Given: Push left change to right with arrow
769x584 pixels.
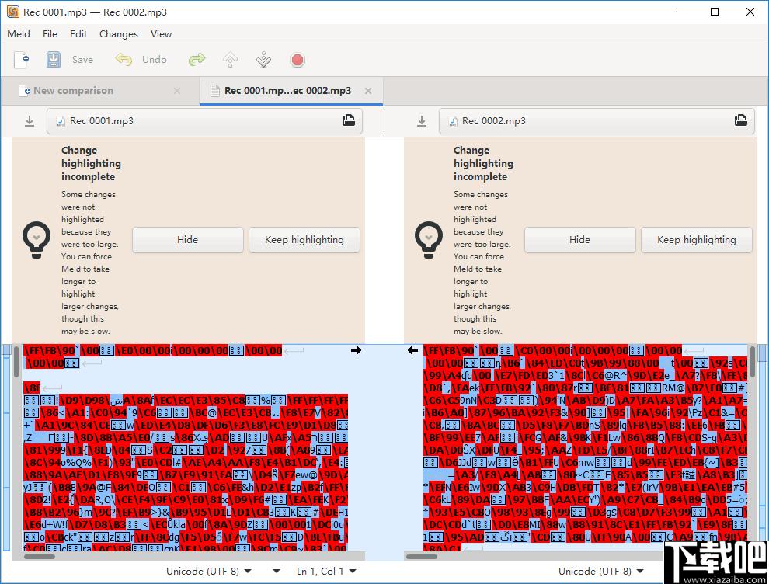Looking at the screenshot, I should tap(356, 350).
